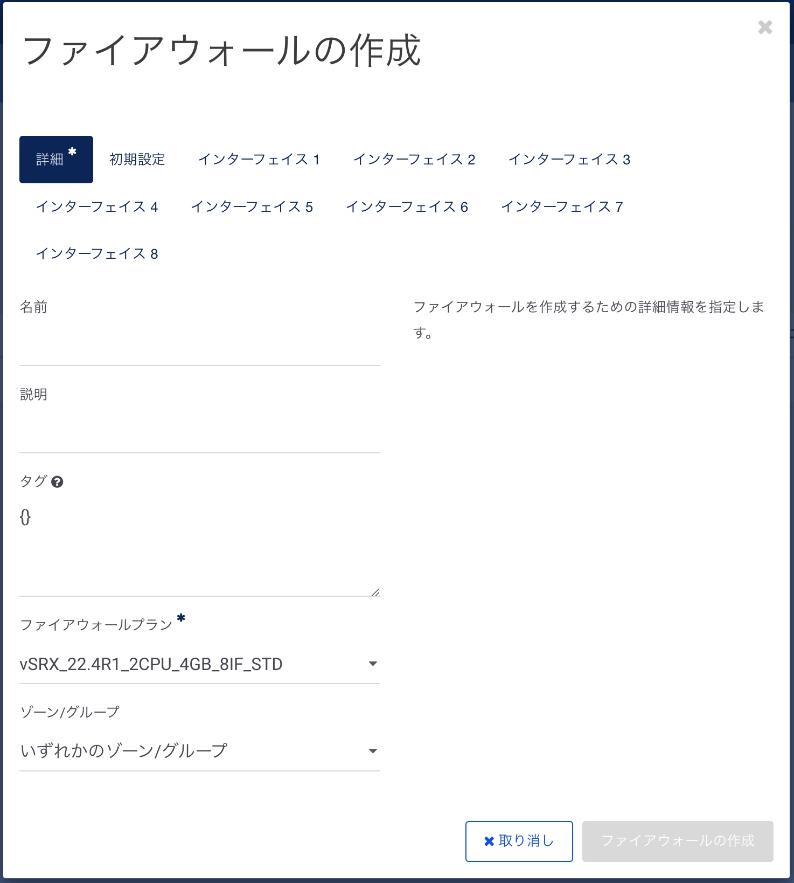Focus the 説明 input field
Viewport: 794px width, 883px height.
coord(200,433)
